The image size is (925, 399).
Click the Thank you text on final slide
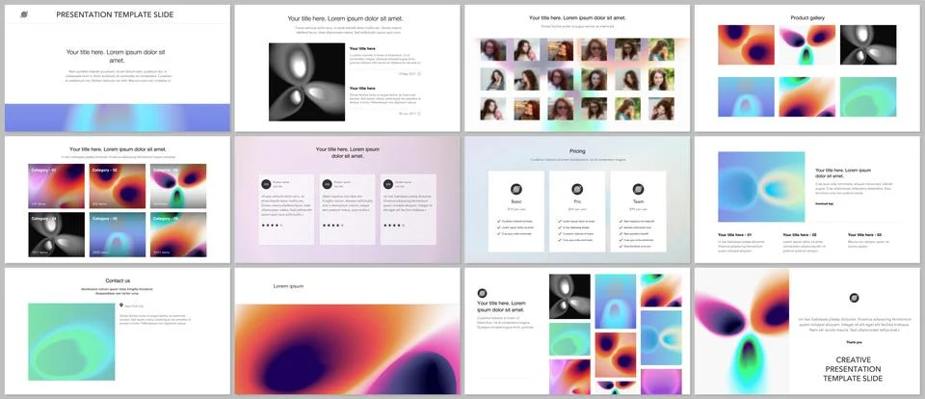854,342
